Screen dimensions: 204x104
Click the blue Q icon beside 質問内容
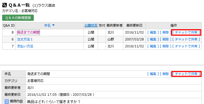pyautogui.click(x=7, y=101)
